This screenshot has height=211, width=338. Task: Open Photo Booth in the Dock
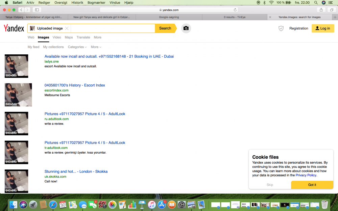tap(102, 205)
